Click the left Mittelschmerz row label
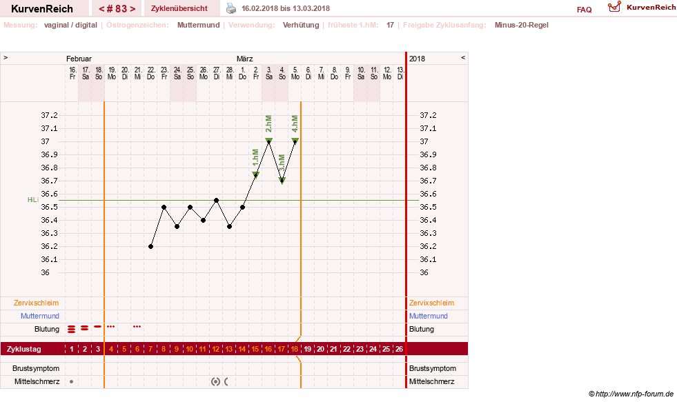 click(x=37, y=381)
